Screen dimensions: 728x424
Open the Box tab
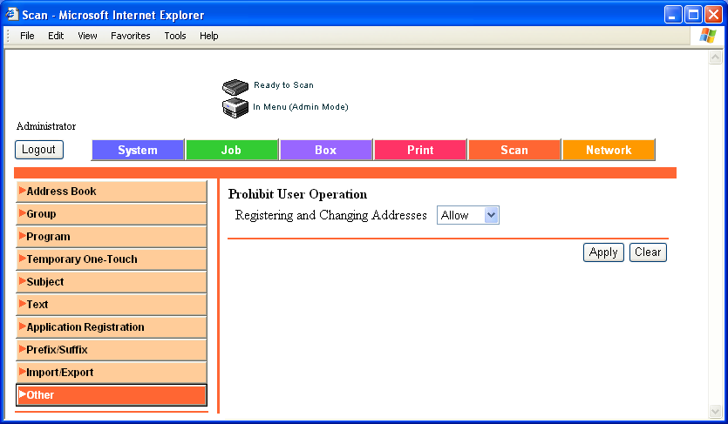(x=326, y=150)
